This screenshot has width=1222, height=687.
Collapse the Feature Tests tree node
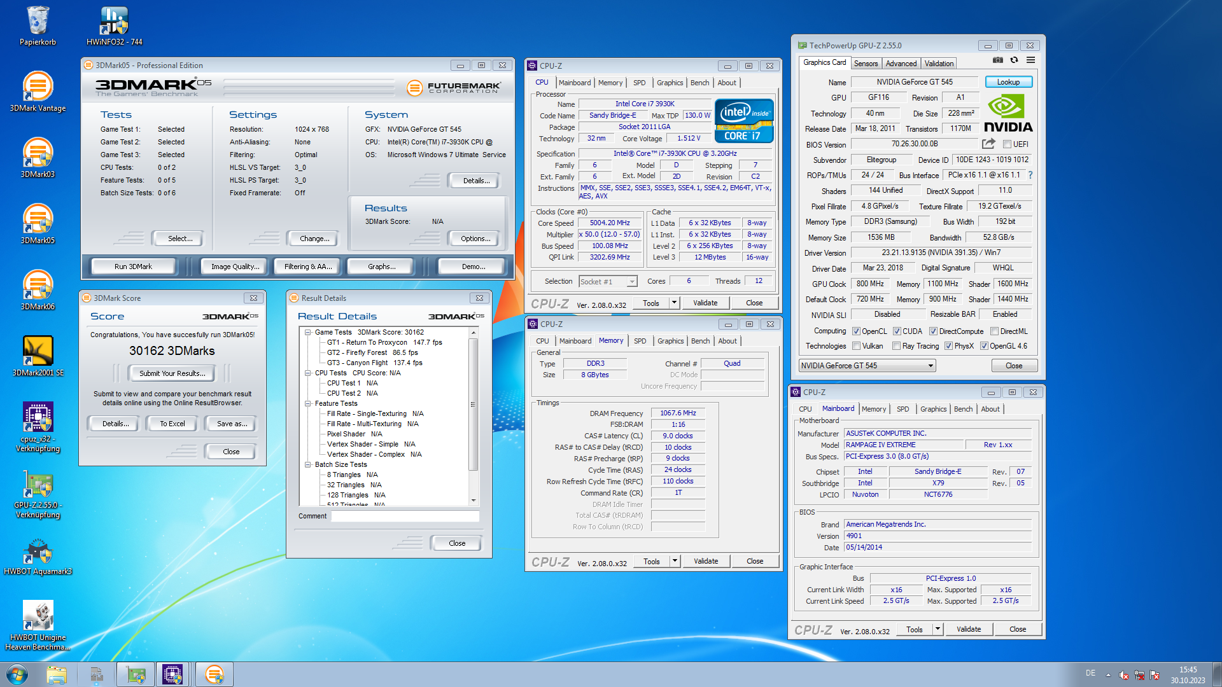point(308,403)
